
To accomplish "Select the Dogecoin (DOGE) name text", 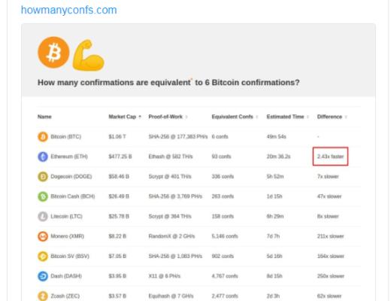I will click(x=71, y=177).
